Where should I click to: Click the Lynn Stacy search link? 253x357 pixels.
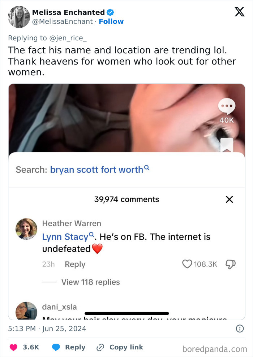coord(65,237)
